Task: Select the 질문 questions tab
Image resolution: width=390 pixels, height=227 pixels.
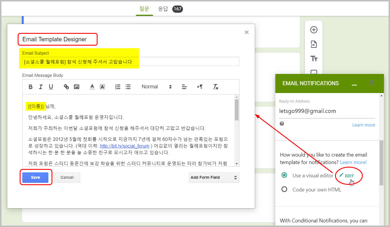Action: click(x=144, y=9)
